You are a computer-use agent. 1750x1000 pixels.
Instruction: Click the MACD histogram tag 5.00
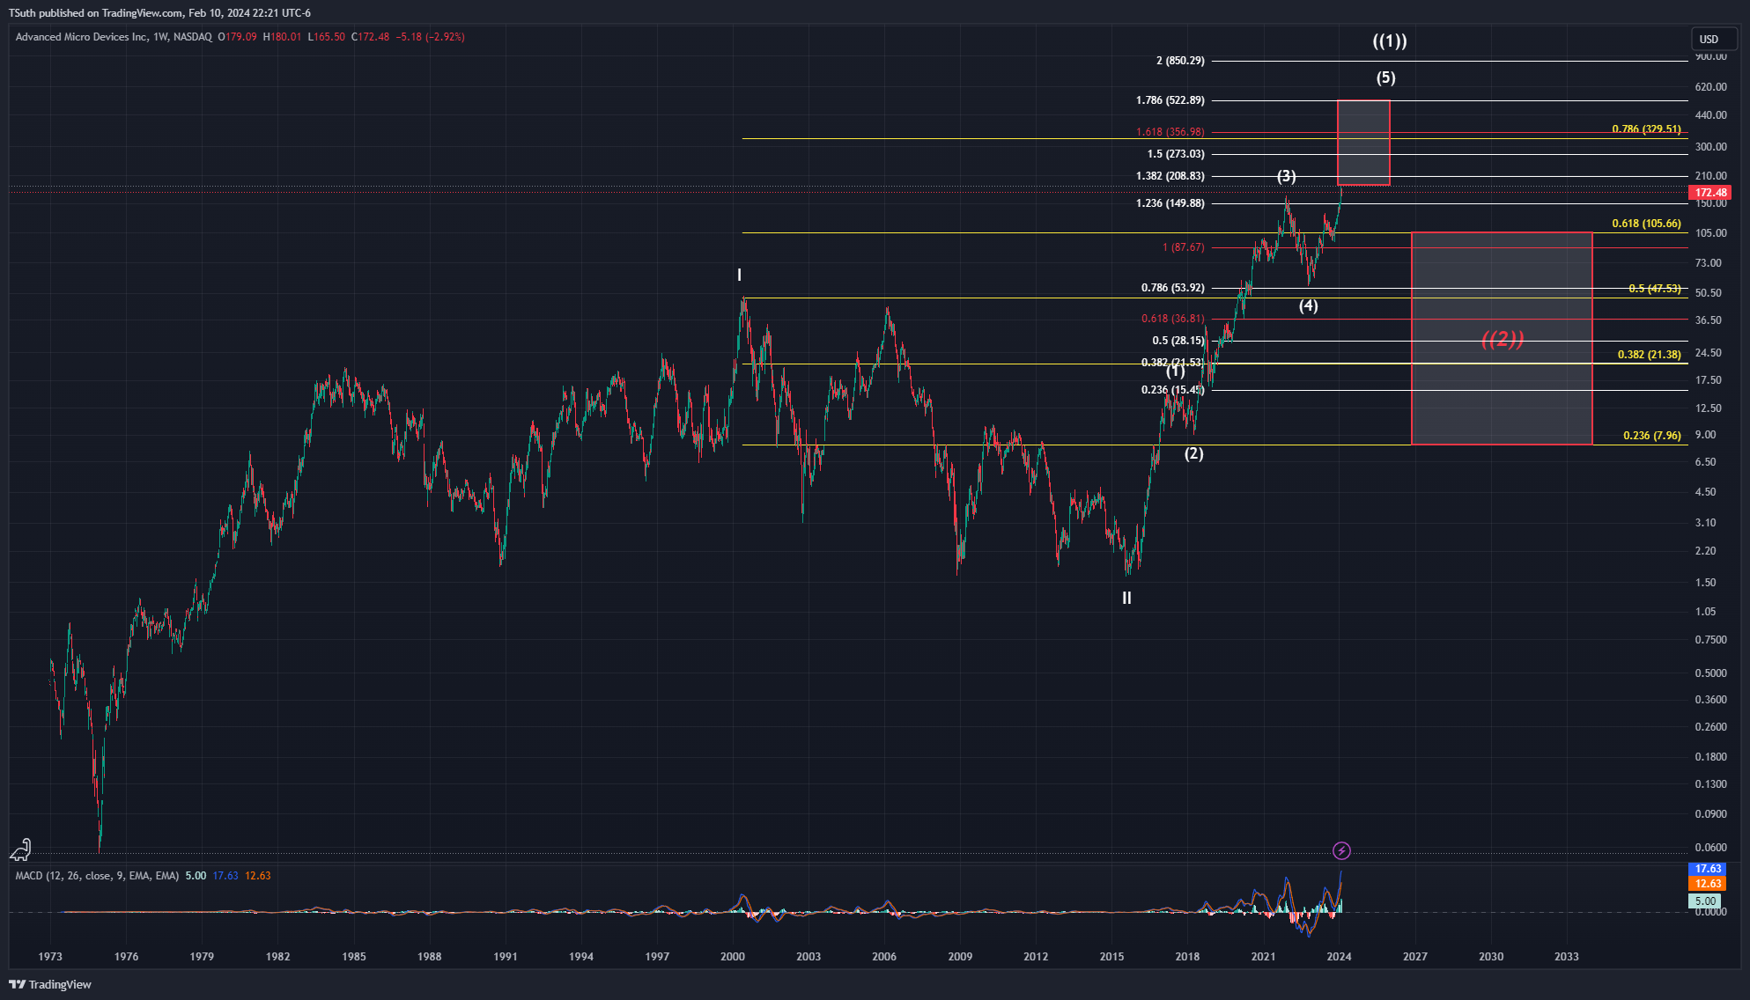(x=1705, y=901)
